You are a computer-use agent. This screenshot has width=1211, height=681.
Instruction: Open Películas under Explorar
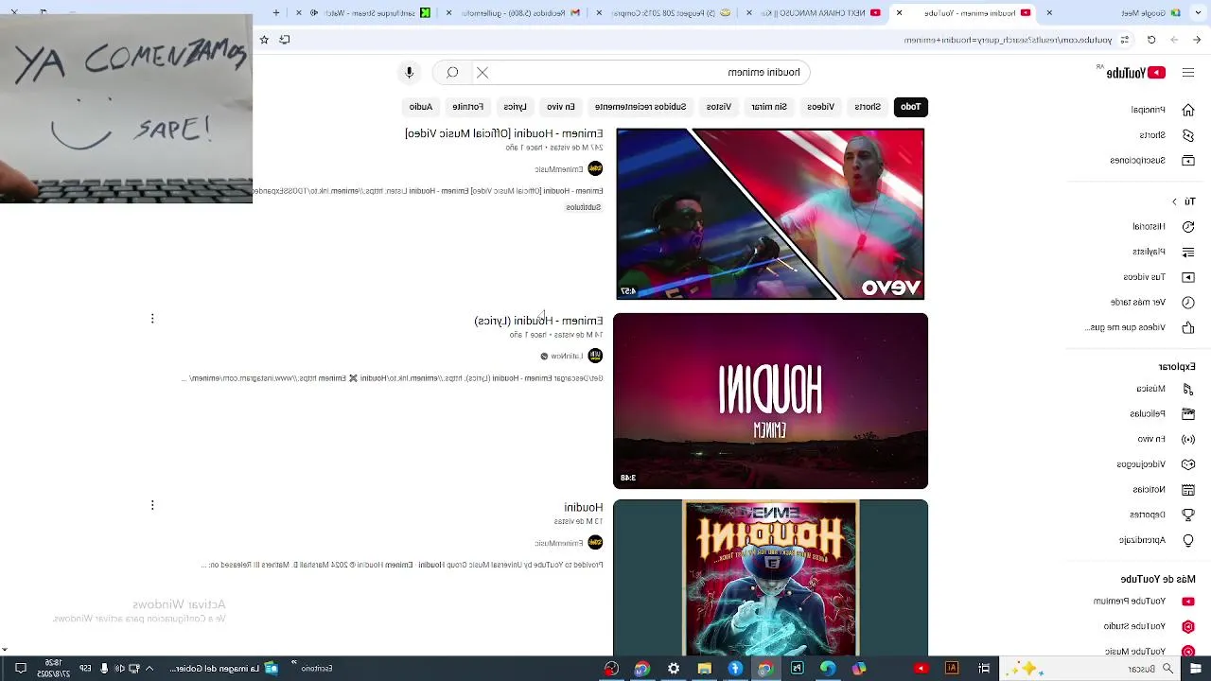(x=1162, y=413)
